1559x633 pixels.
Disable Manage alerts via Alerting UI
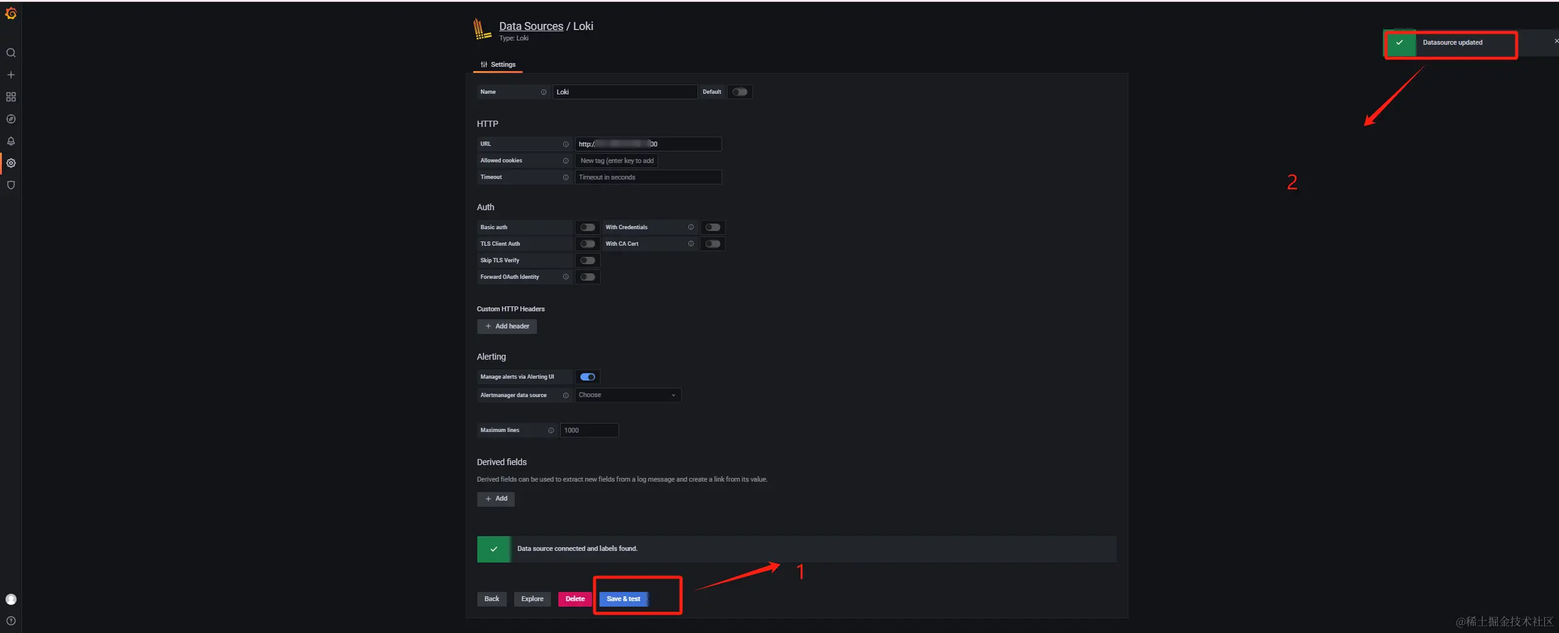pos(588,377)
